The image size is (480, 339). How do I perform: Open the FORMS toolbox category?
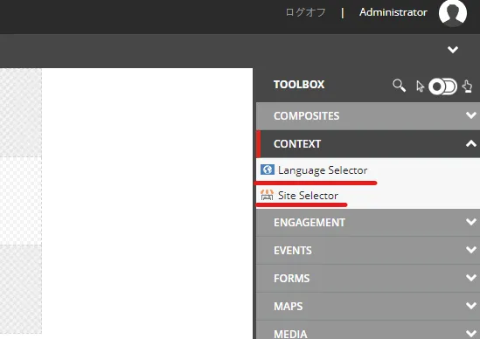click(368, 278)
